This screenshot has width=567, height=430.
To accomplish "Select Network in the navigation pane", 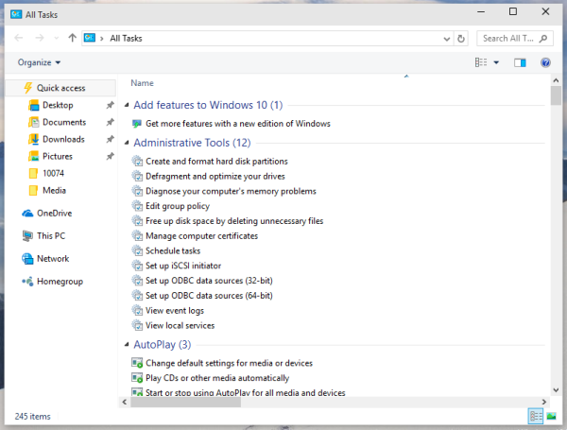I will point(53,259).
